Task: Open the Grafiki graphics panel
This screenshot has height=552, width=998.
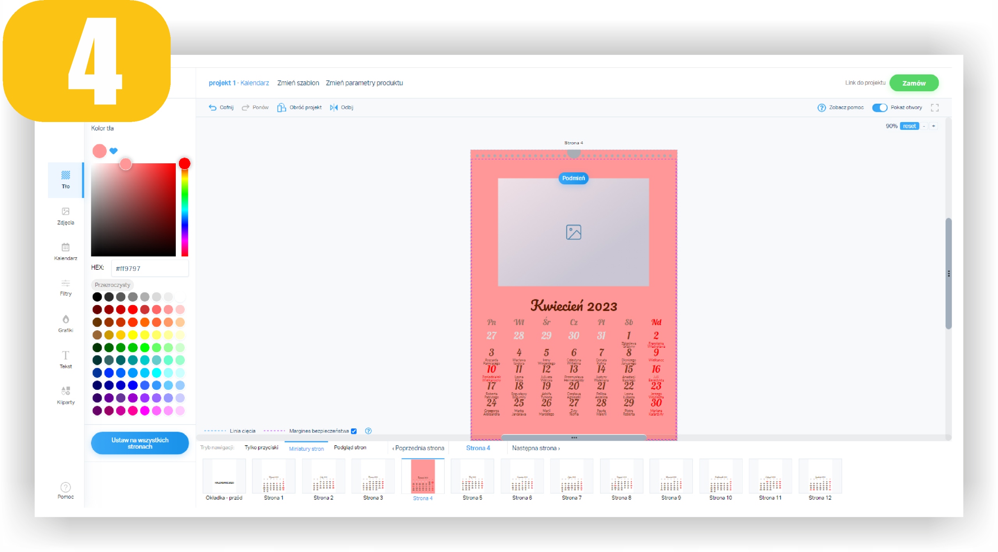Action: pos(65,324)
